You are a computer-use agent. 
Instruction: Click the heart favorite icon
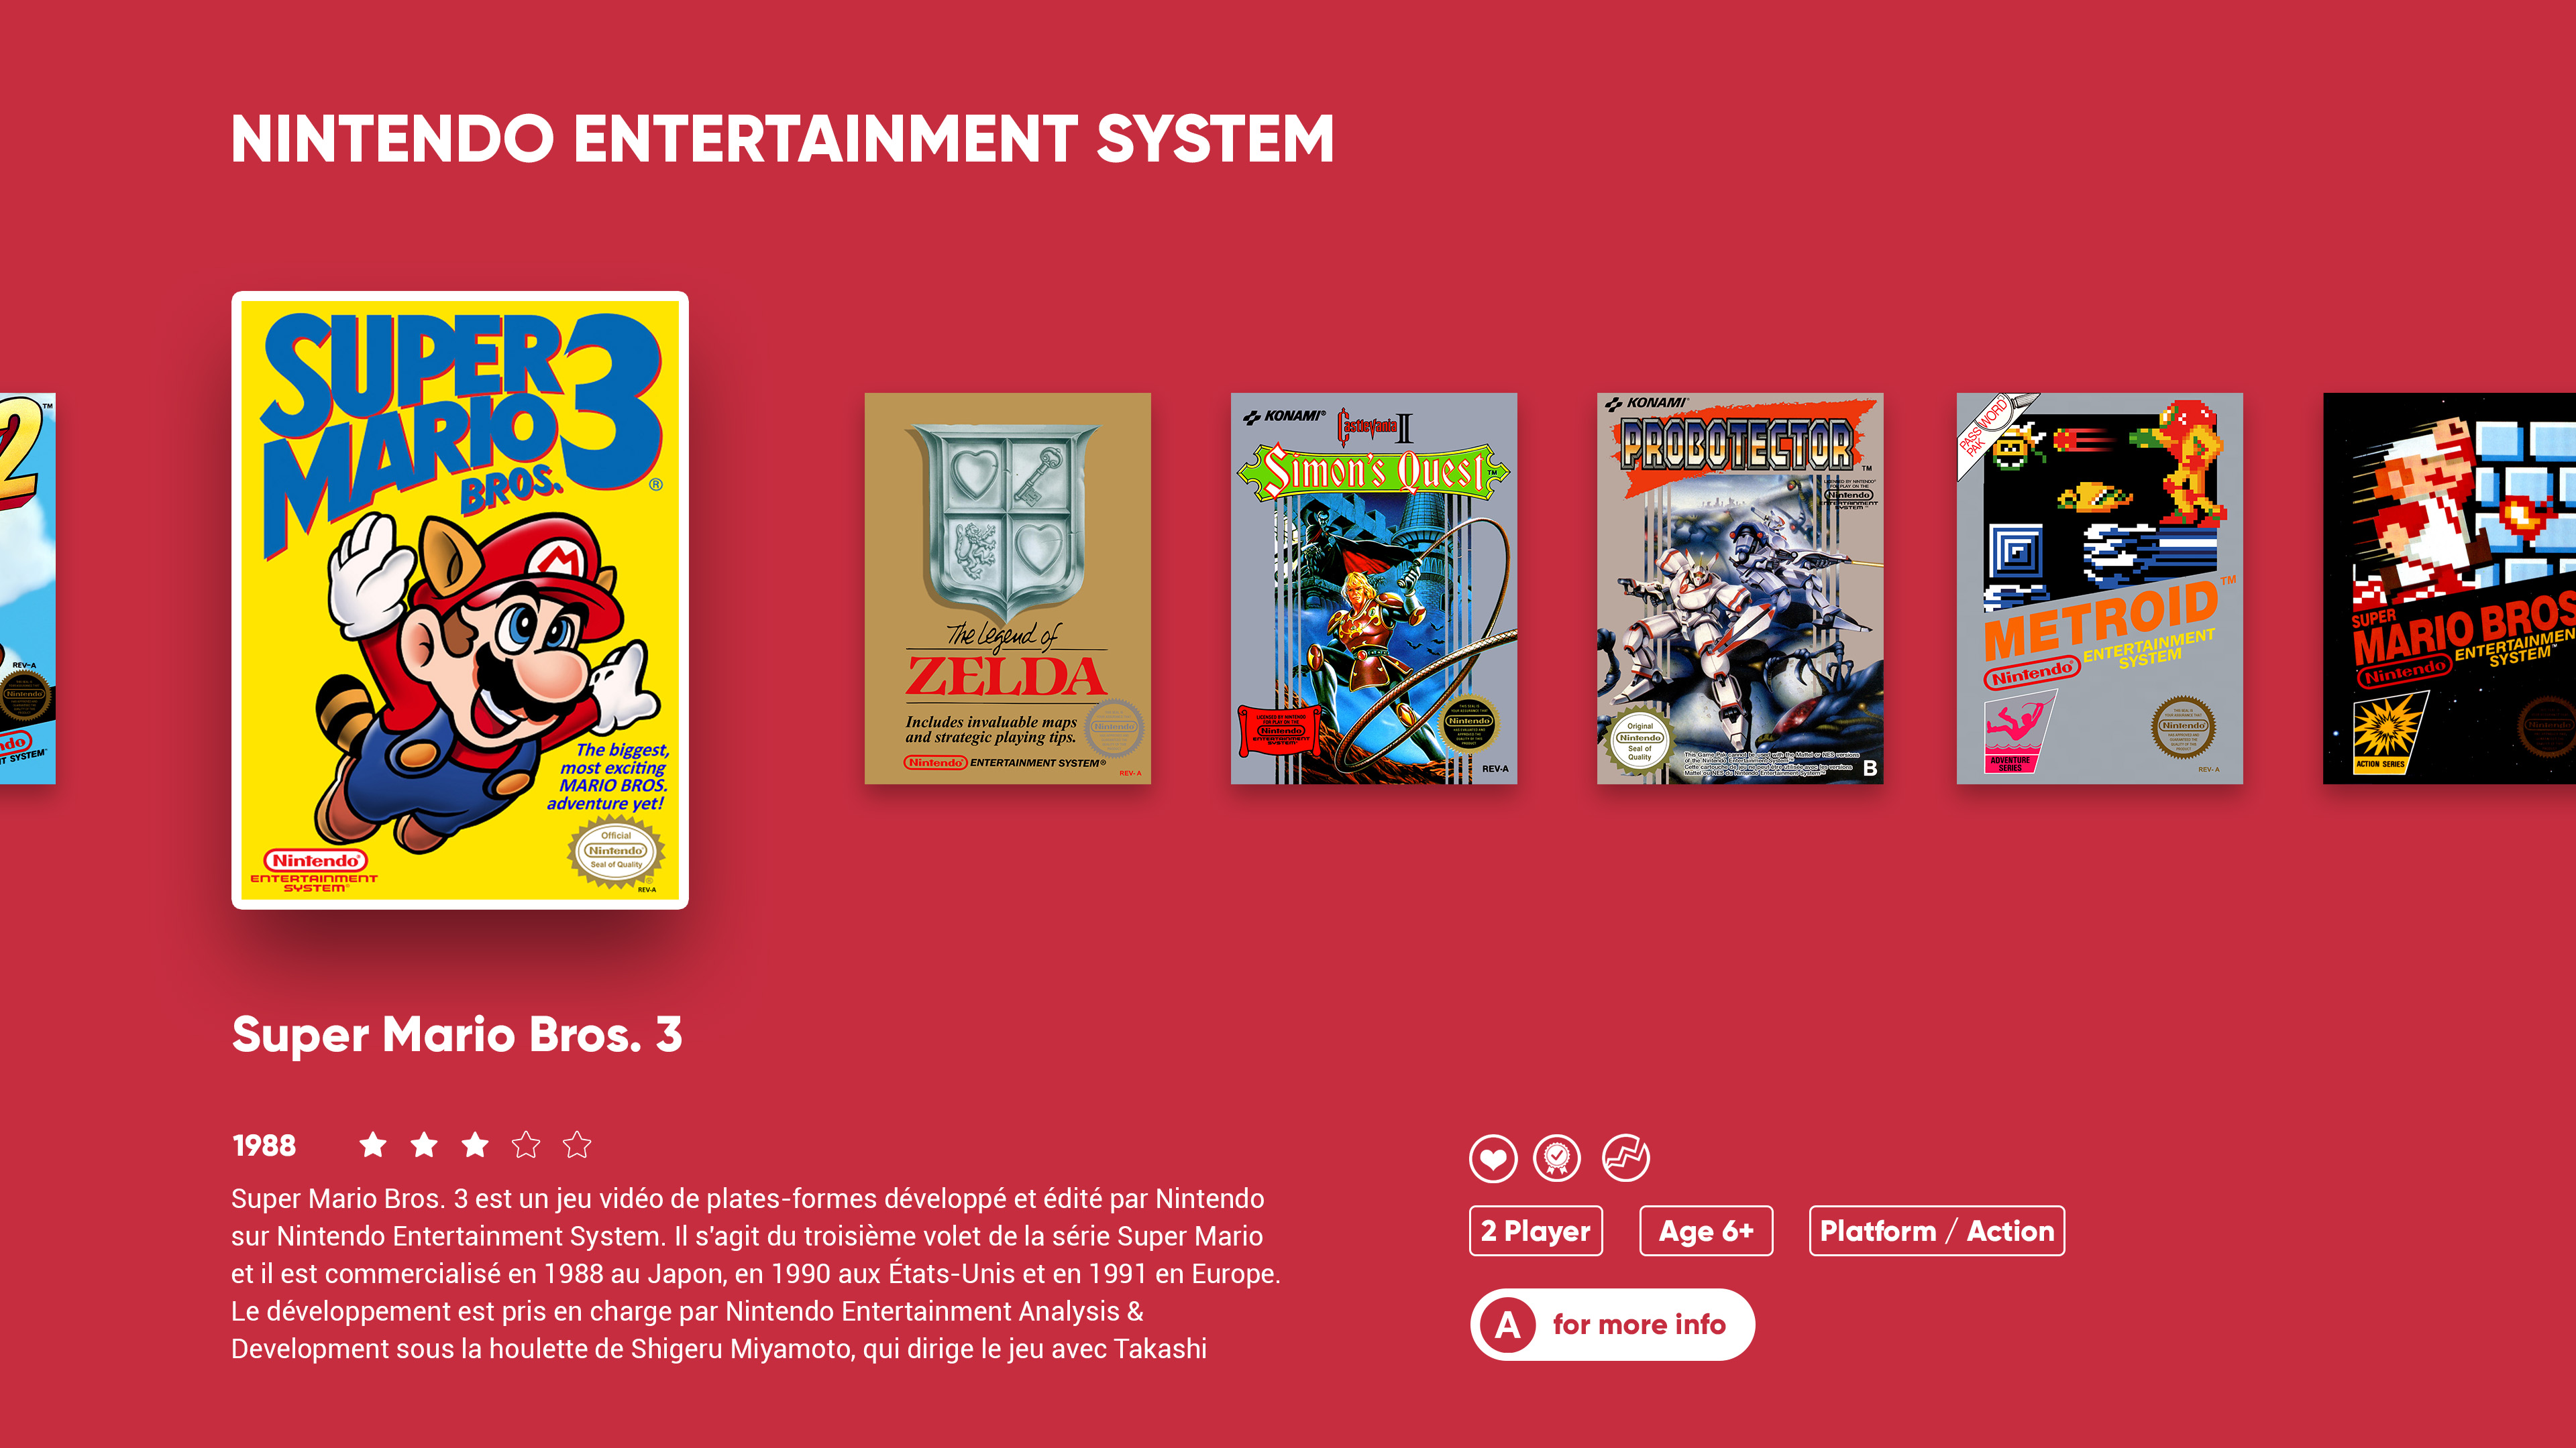coord(1493,1159)
